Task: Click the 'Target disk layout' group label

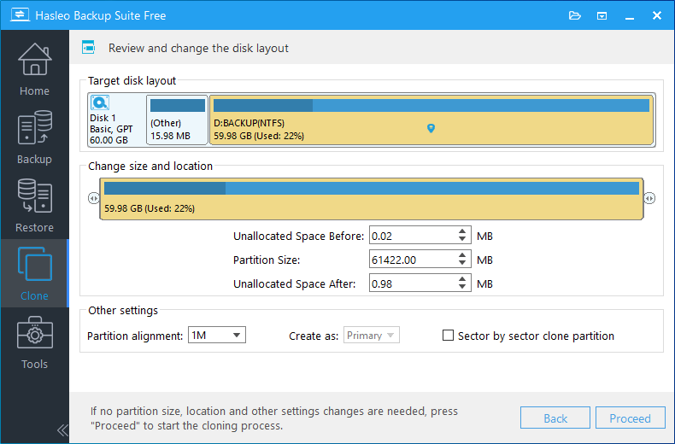Action: pos(132,80)
